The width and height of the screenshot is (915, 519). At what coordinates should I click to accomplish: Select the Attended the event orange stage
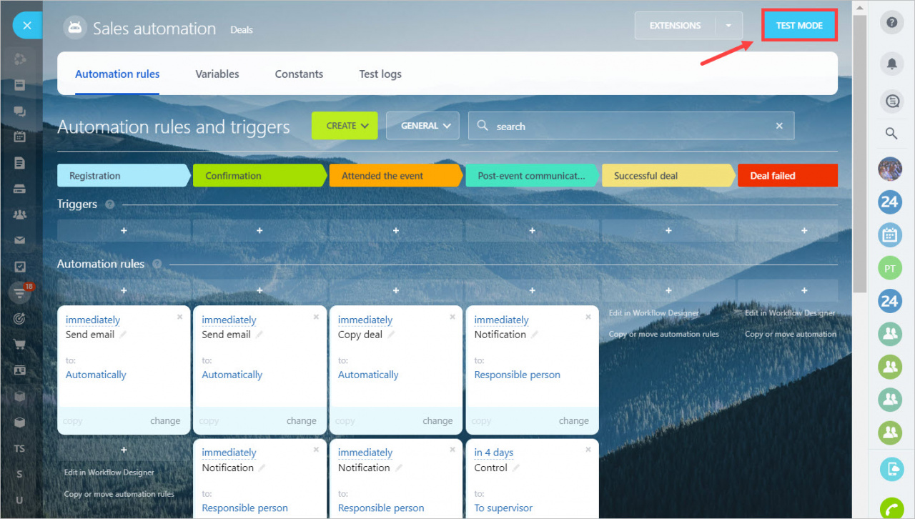click(x=396, y=175)
